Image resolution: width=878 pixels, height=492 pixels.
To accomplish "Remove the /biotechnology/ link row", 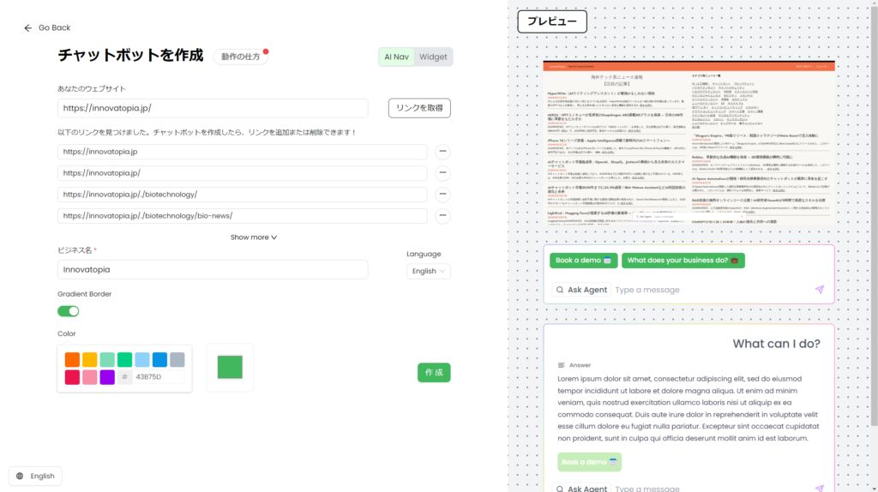I will click(442, 195).
